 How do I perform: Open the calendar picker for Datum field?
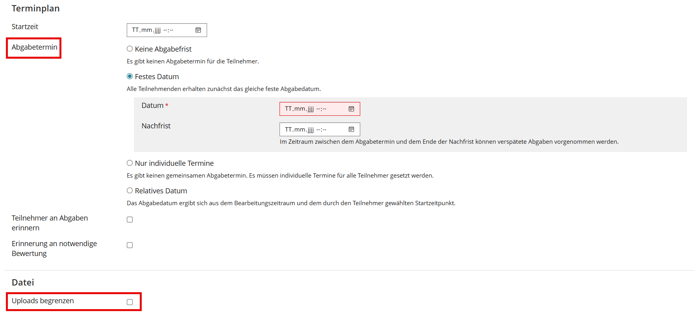(x=351, y=109)
